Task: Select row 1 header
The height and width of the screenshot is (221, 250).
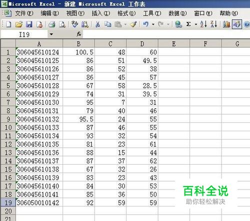Action: pos(8,52)
